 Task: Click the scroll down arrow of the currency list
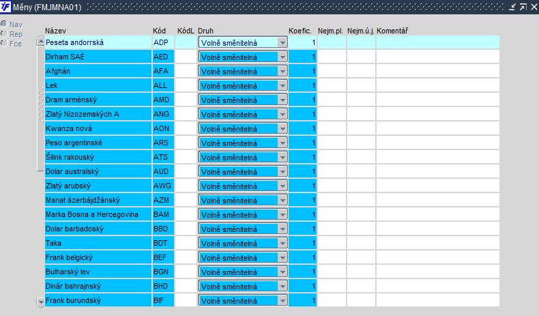[x=40, y=302]
